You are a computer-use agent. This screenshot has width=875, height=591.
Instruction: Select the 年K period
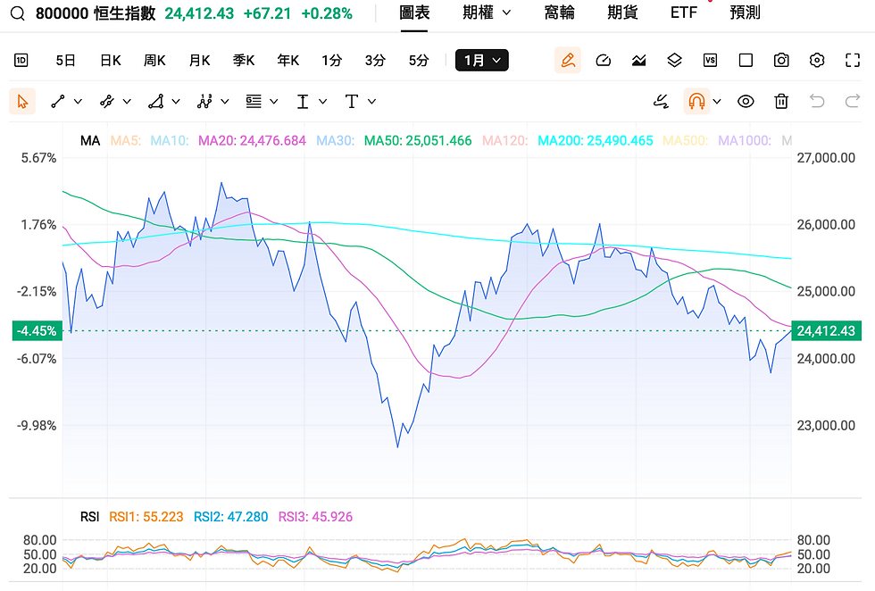(287, 61)
